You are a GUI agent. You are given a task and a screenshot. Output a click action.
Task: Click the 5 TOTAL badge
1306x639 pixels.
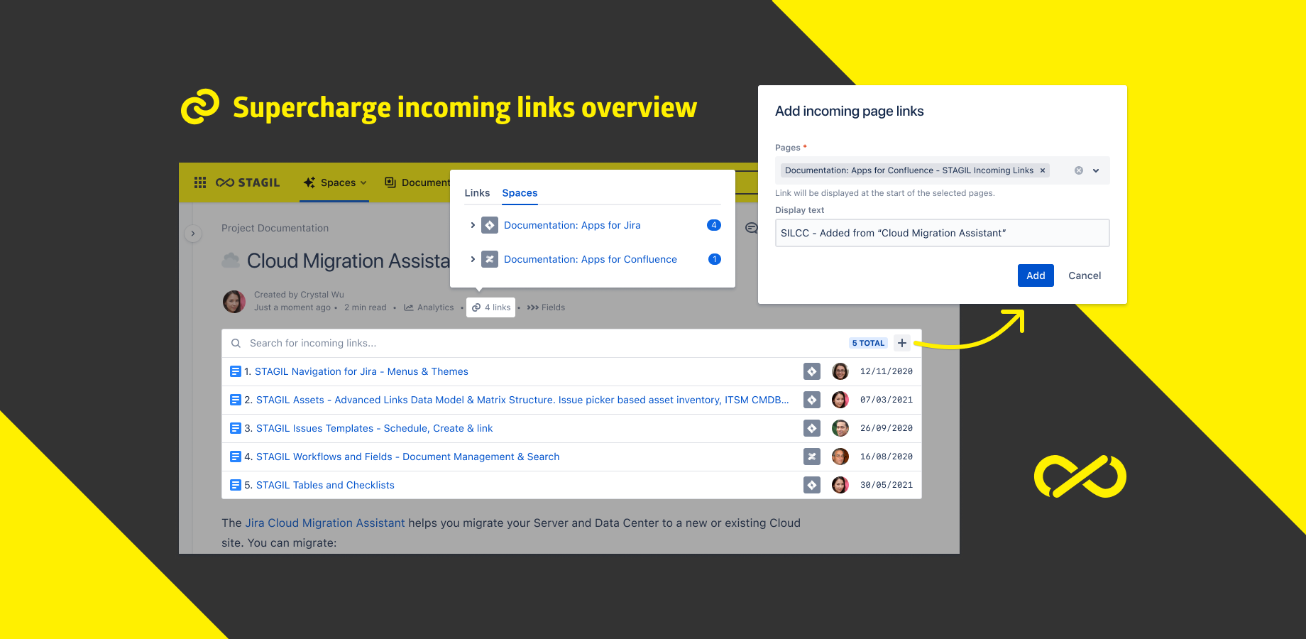pos(868,343)
